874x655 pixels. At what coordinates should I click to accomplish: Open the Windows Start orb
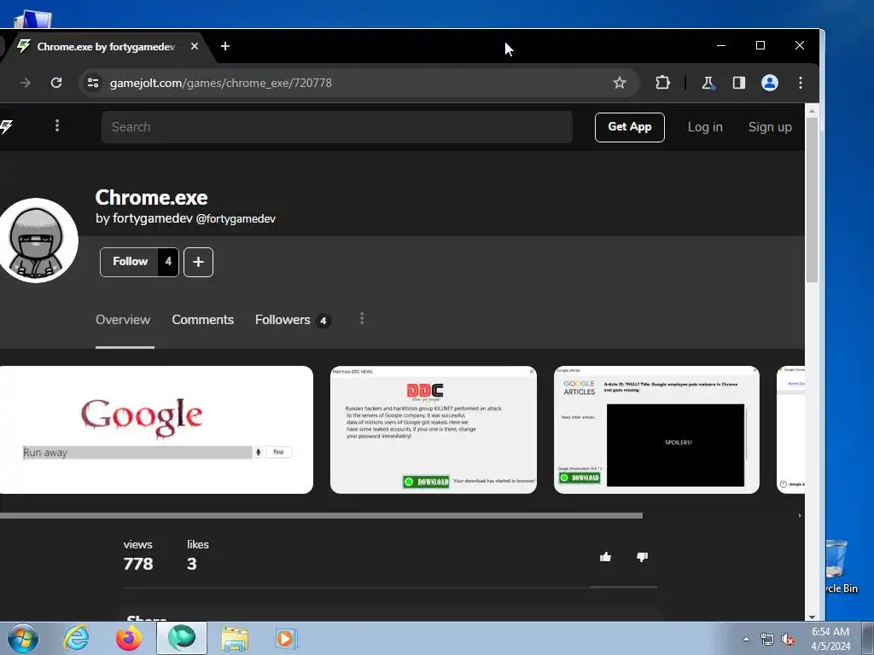23,638
